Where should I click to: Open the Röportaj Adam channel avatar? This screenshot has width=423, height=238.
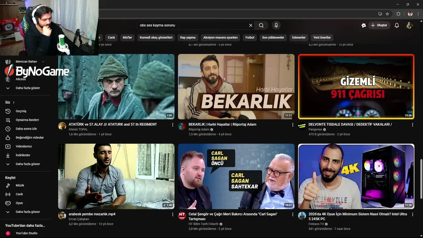click(182, 126)
